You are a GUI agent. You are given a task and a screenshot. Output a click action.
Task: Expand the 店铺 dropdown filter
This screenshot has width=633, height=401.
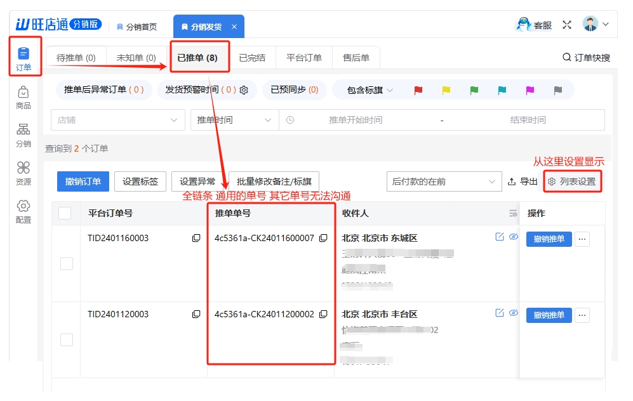[x=117, y=120]
